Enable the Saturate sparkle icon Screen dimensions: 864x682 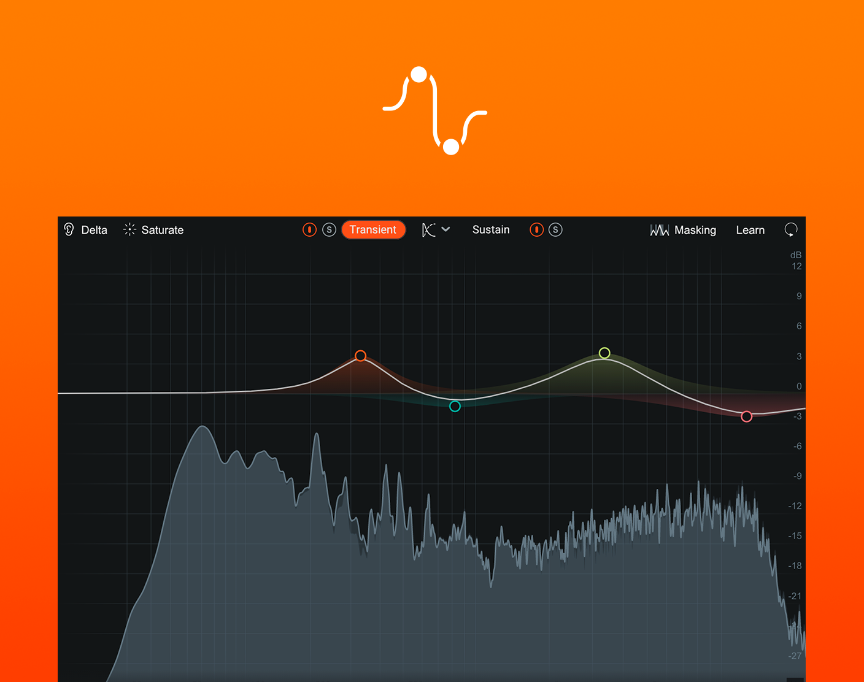(129, 229)
